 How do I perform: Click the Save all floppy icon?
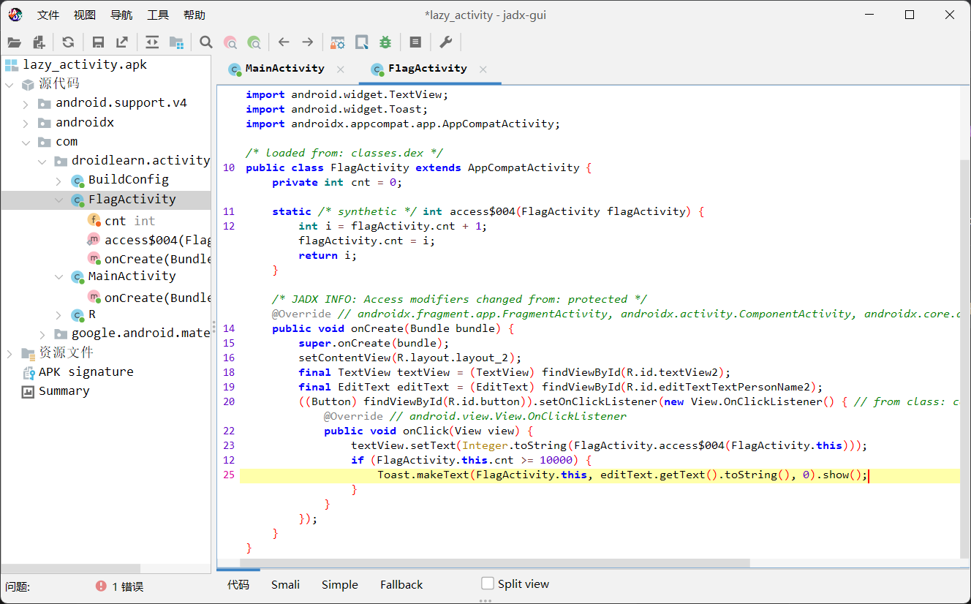click(x=98, y=42)
